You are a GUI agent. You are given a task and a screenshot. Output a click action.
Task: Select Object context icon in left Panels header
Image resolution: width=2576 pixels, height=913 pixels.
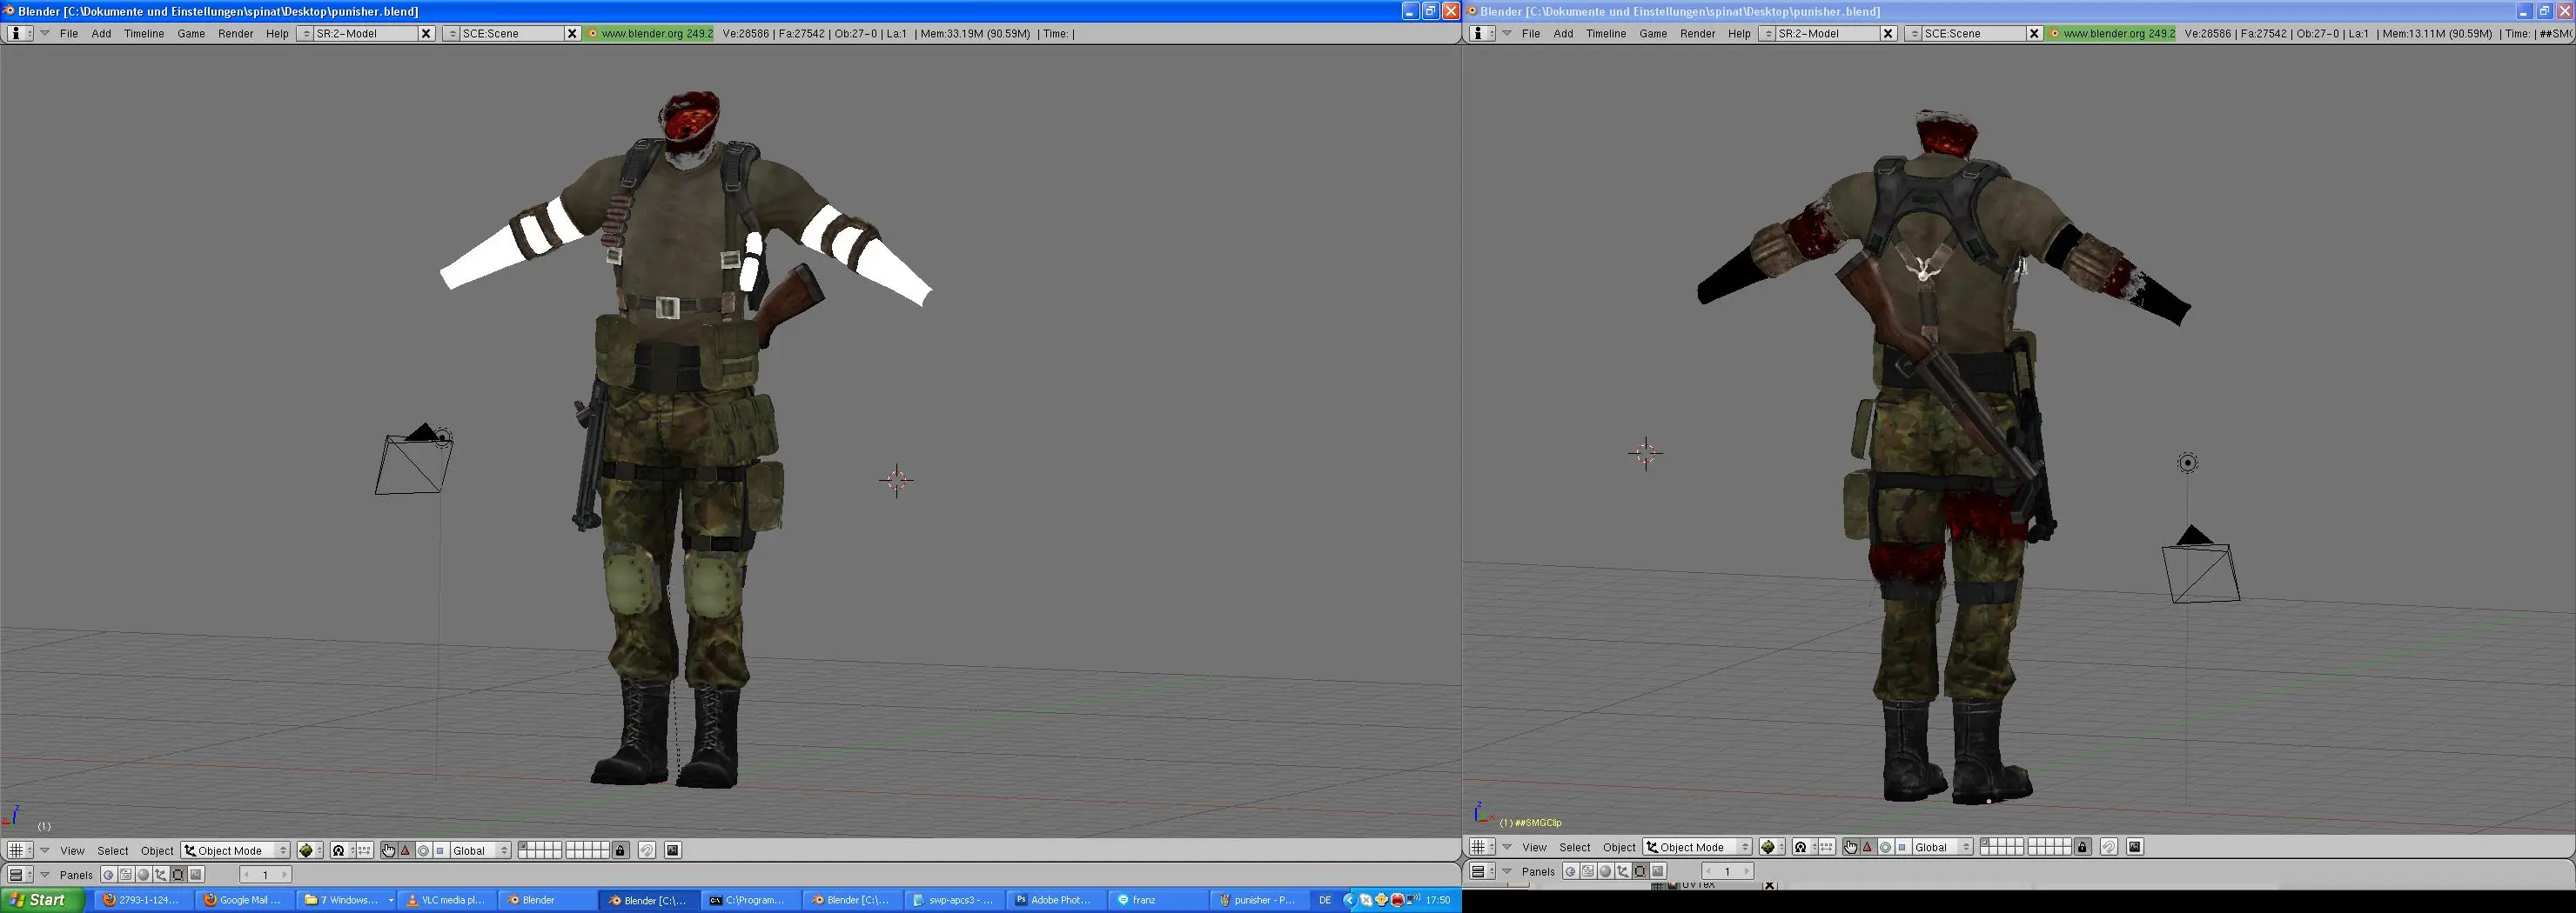pyautogui.click(x=161, y=875)
